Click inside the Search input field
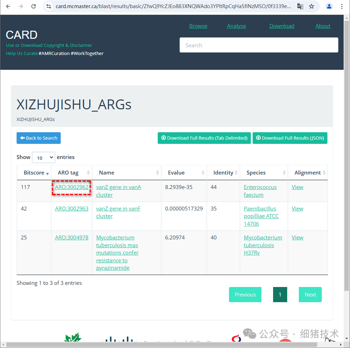 point(259,45)
